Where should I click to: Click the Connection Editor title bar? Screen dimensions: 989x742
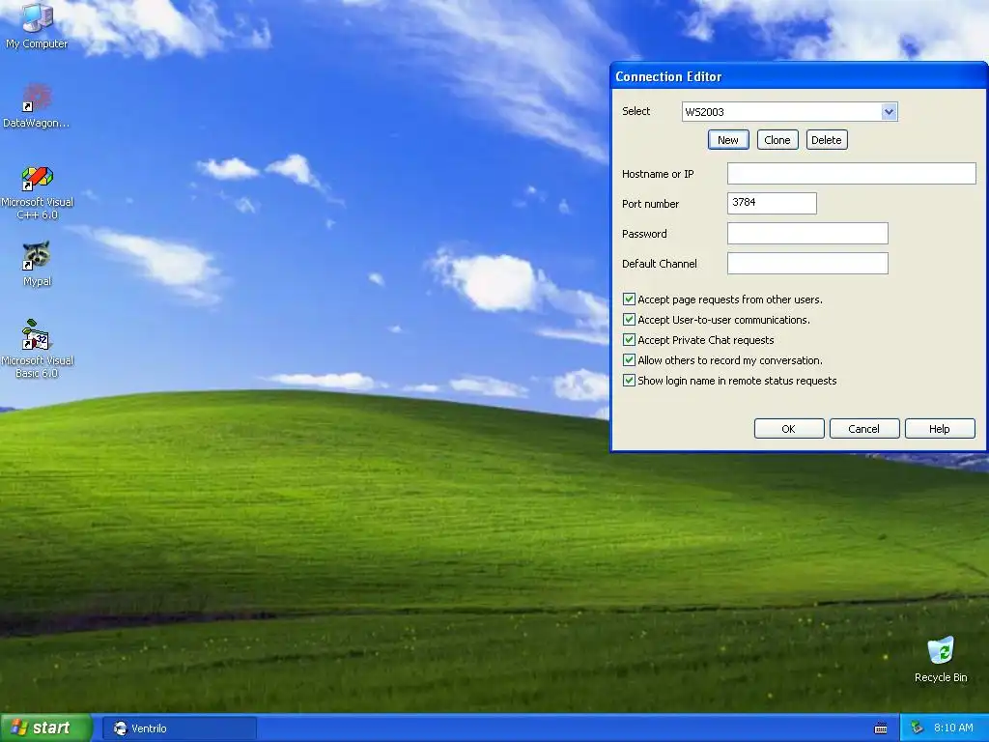point(799,76)
